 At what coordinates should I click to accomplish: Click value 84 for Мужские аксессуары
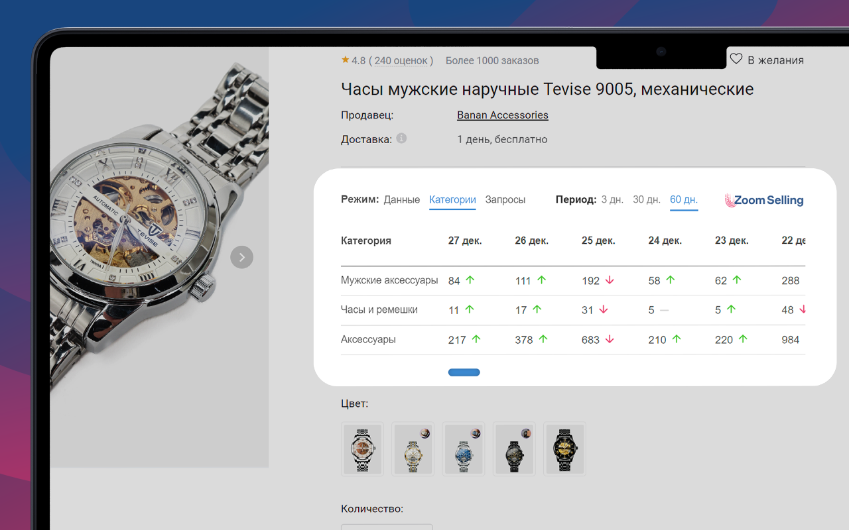tap(454, 281)
